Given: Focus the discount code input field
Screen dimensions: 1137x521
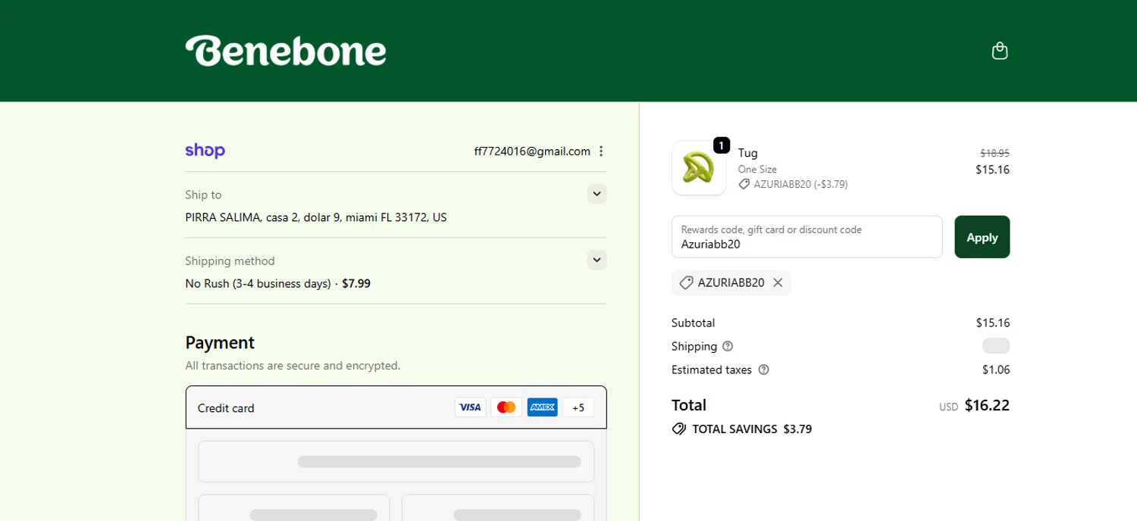Looking at the screenshot, I should click(x=807, y=237).
